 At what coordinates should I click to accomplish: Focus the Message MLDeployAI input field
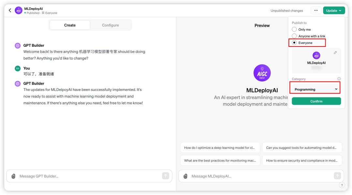[x=260, y=176]
